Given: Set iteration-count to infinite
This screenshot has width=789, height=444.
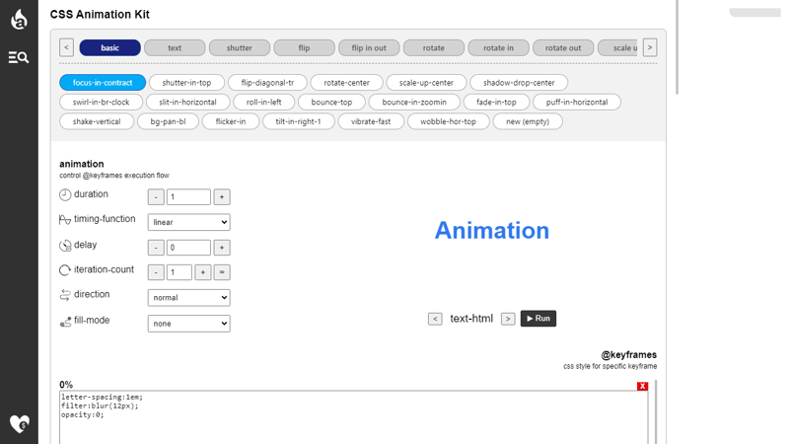Looking at the screenshot, I should (222, 272).
